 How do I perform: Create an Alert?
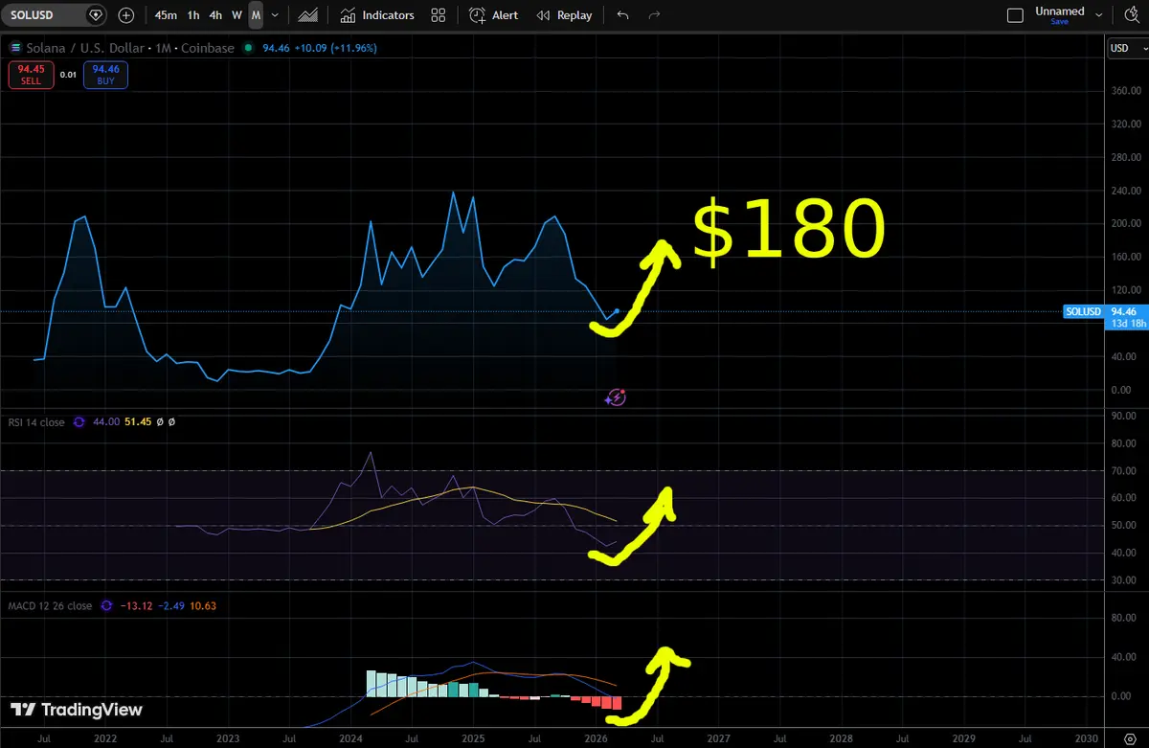(493, 15)
